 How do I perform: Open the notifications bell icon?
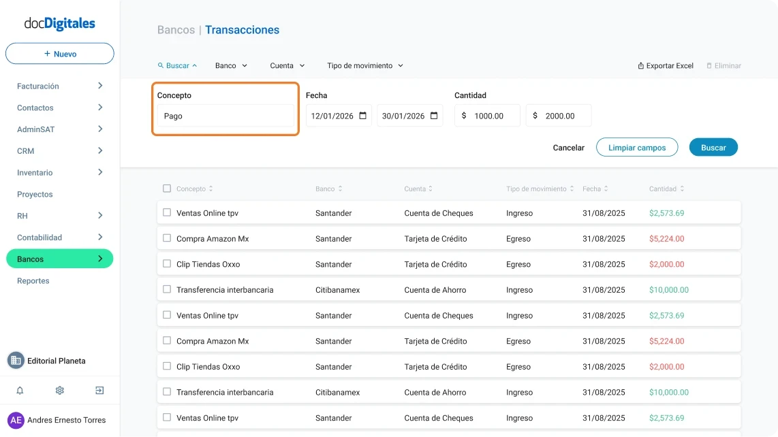(20, 390)
